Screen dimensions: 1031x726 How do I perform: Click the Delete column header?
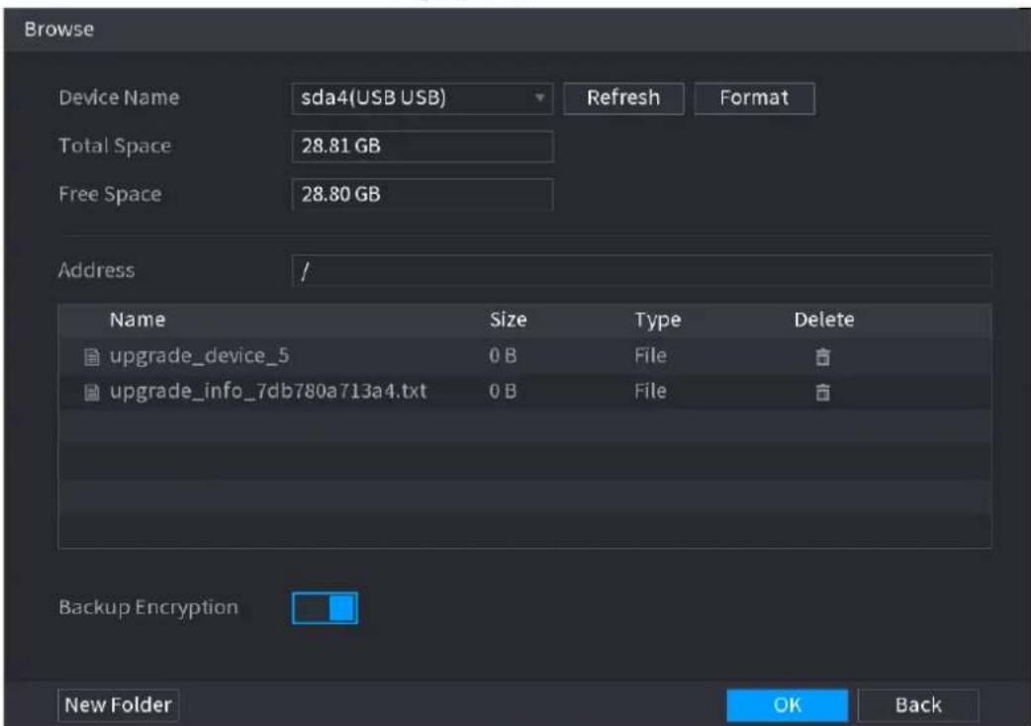(x=824, y=319)
